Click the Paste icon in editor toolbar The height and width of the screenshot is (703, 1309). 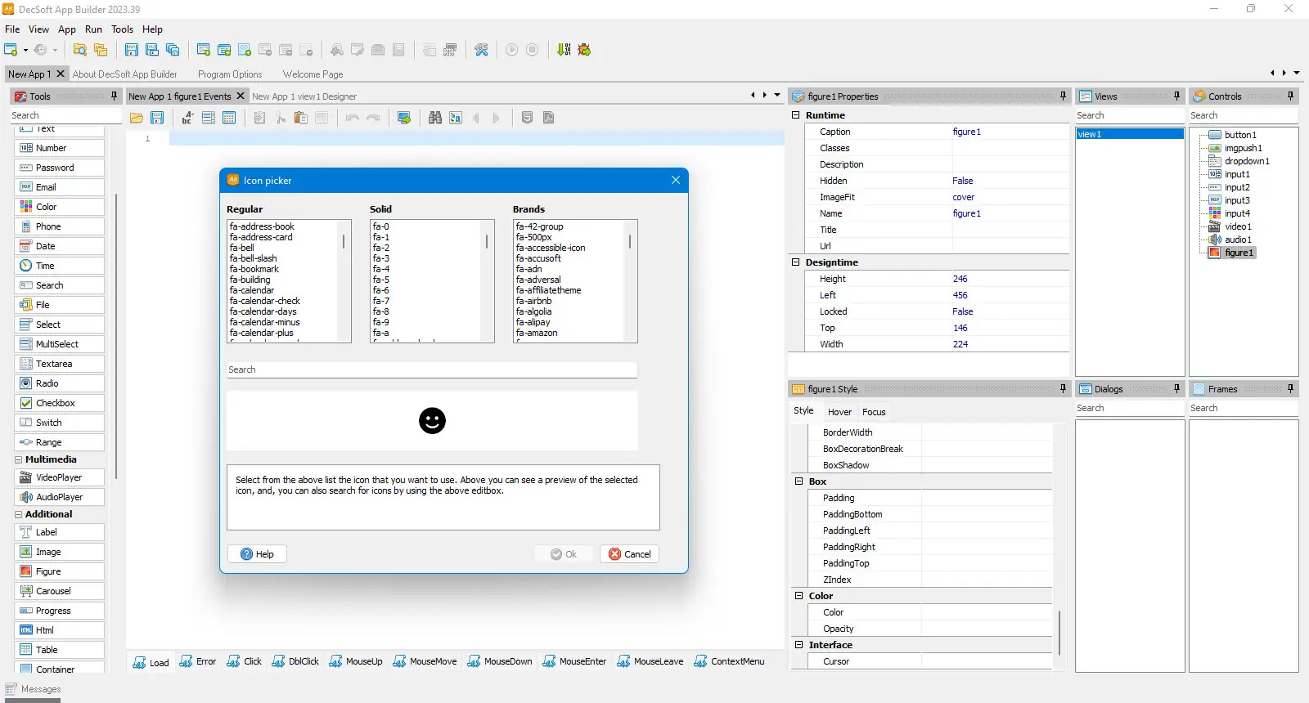point(301,118)
